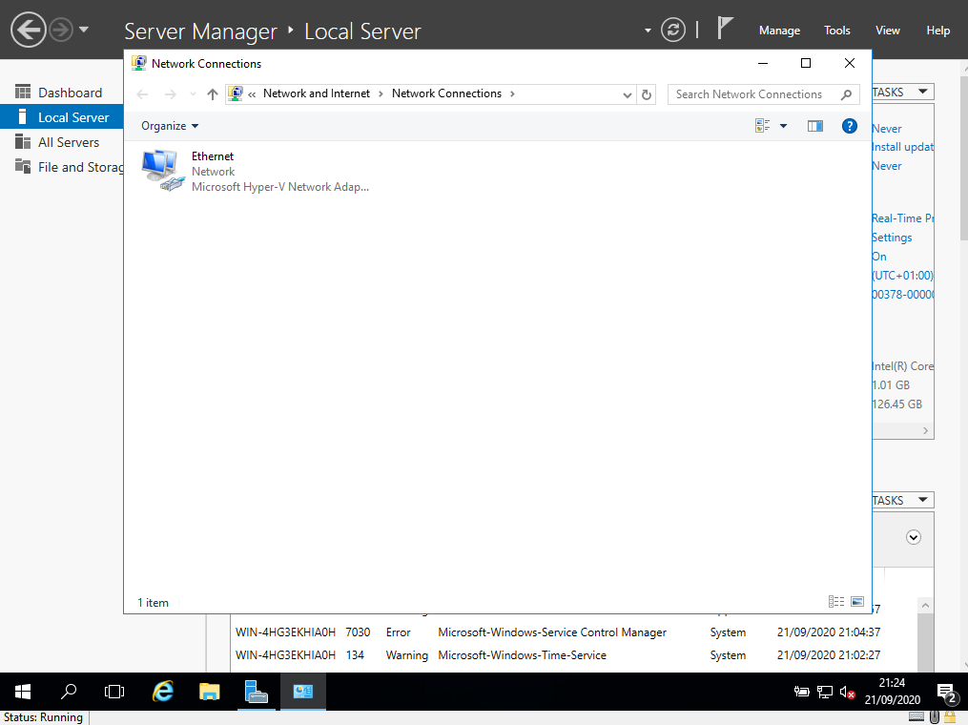
Task: Click the Server Manager back arrow button
Action: 29,30
